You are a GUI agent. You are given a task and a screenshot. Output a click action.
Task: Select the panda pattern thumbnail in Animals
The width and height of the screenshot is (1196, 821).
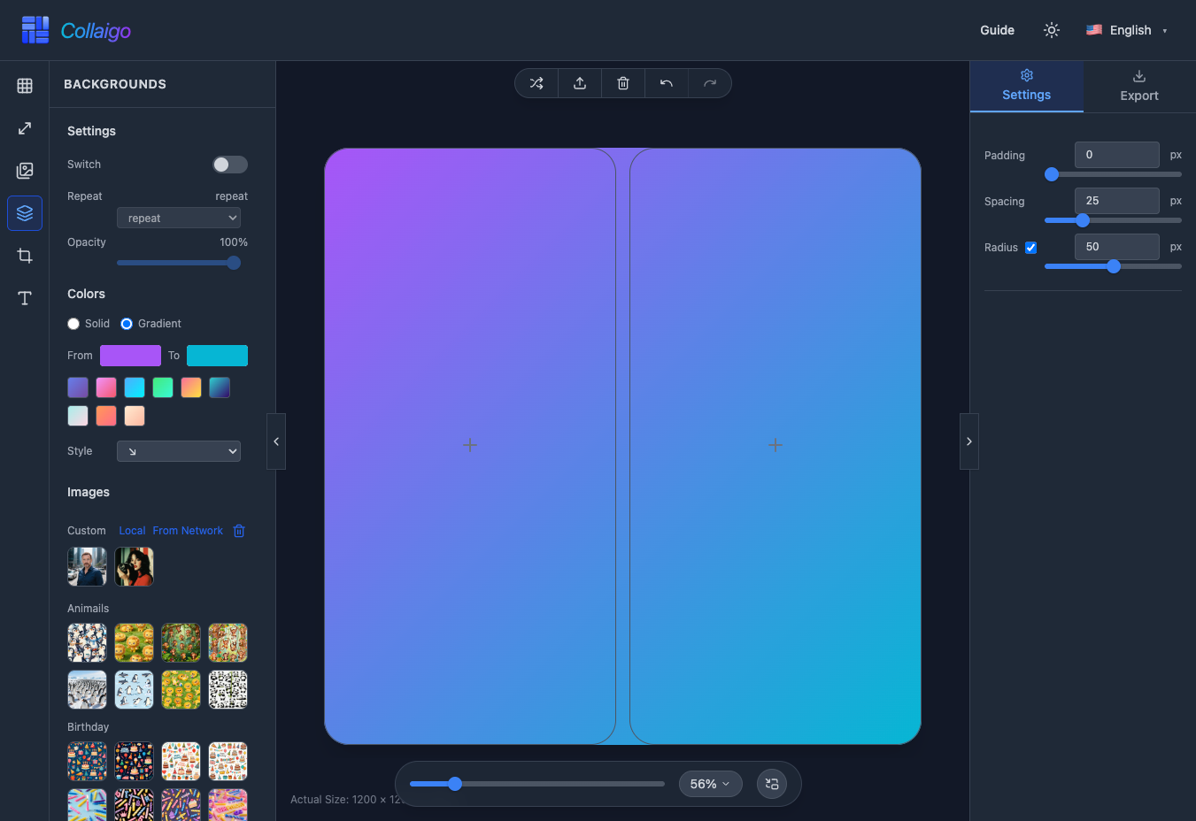(228, 690)
